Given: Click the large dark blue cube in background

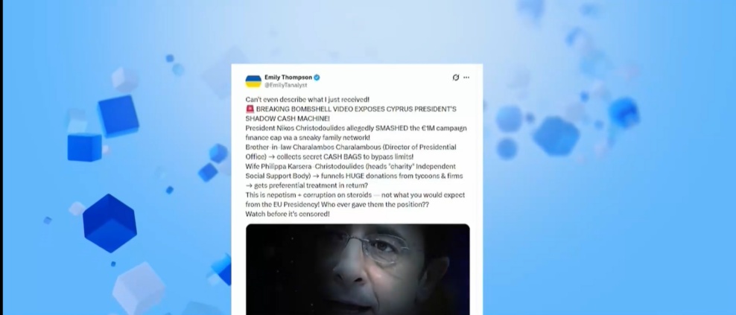Looking at the screenshot, I should coord(110,223).
